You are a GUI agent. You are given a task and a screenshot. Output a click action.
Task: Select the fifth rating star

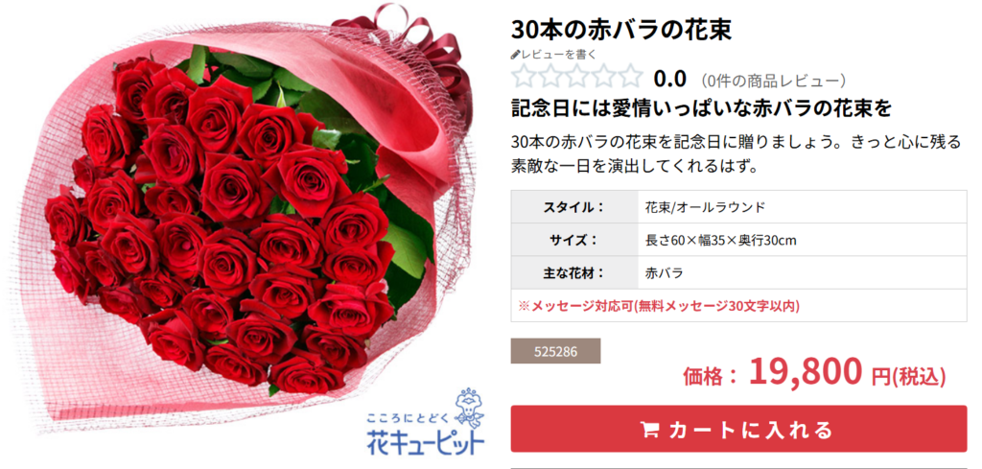coord(631,79)
